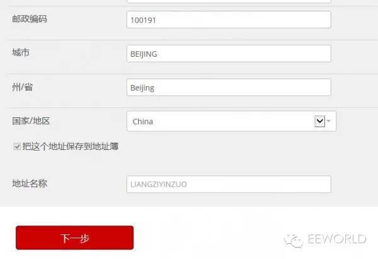Viewport: 378px width, 259px height.
Task: Focus the postal code field showing 100191
Action: pos(229,20)
